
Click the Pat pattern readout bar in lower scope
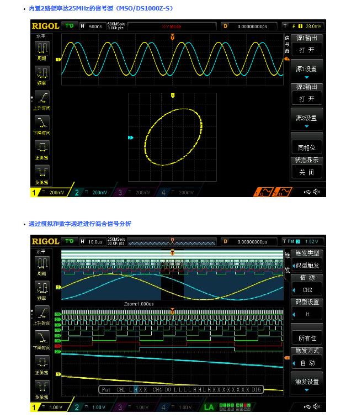pos(180,389)
